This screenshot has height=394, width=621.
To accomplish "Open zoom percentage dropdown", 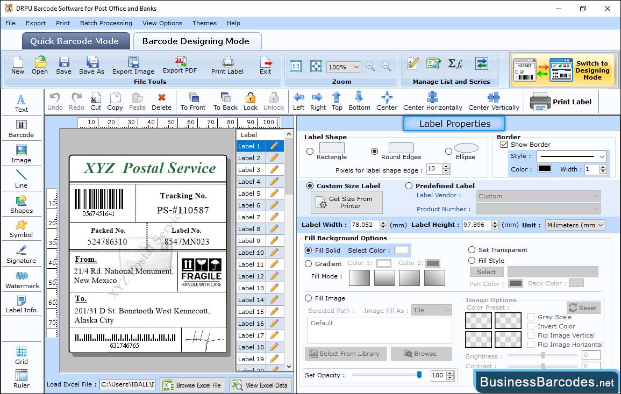I will tap(356, 67).
